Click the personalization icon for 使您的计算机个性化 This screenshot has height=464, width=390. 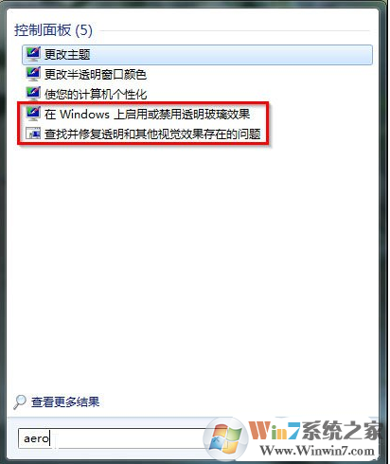[x=33, y=94]
